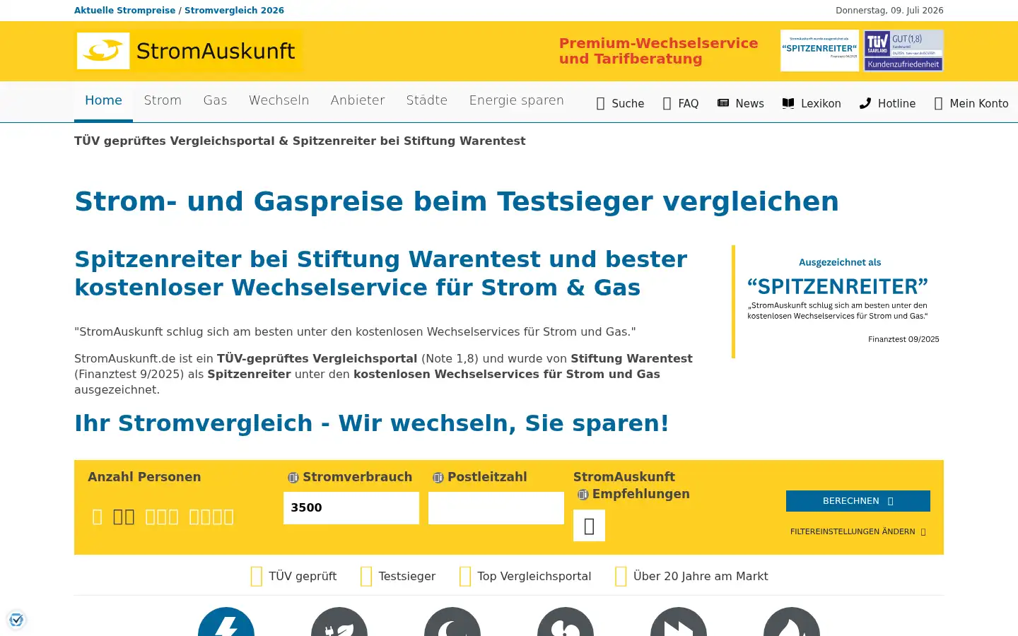
Task: Click the plug-and-leaf Ökostrom circle icon
Action: (339, 622)
